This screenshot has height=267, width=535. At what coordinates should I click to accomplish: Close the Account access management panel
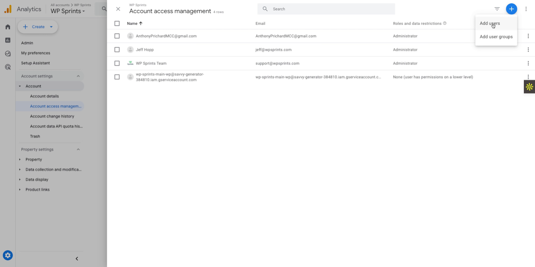[118, 9]
